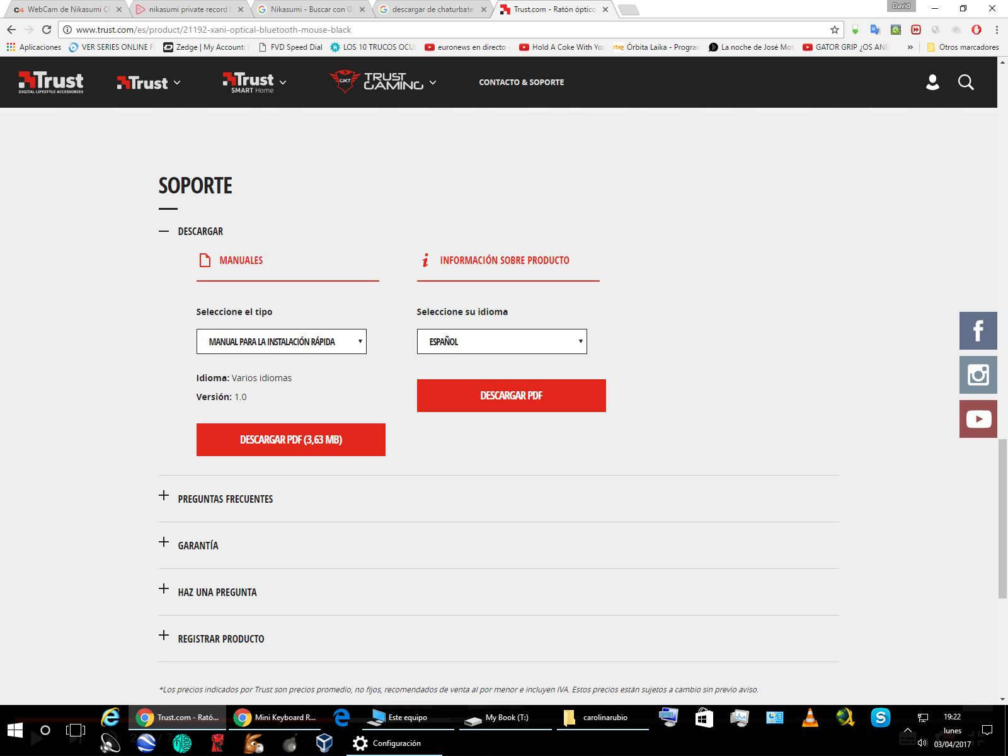Open the manual type dropdown
Screen dimensions: 1008x756
281,341
